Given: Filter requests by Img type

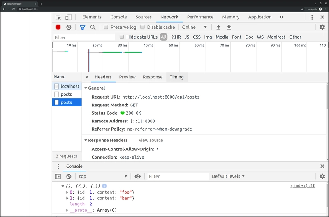Looking at the screenshot, I should click(208, 37).
